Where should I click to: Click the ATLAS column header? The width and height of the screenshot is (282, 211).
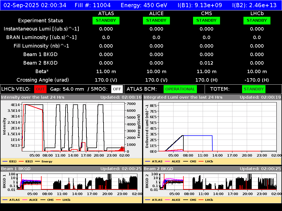point(106,13)
